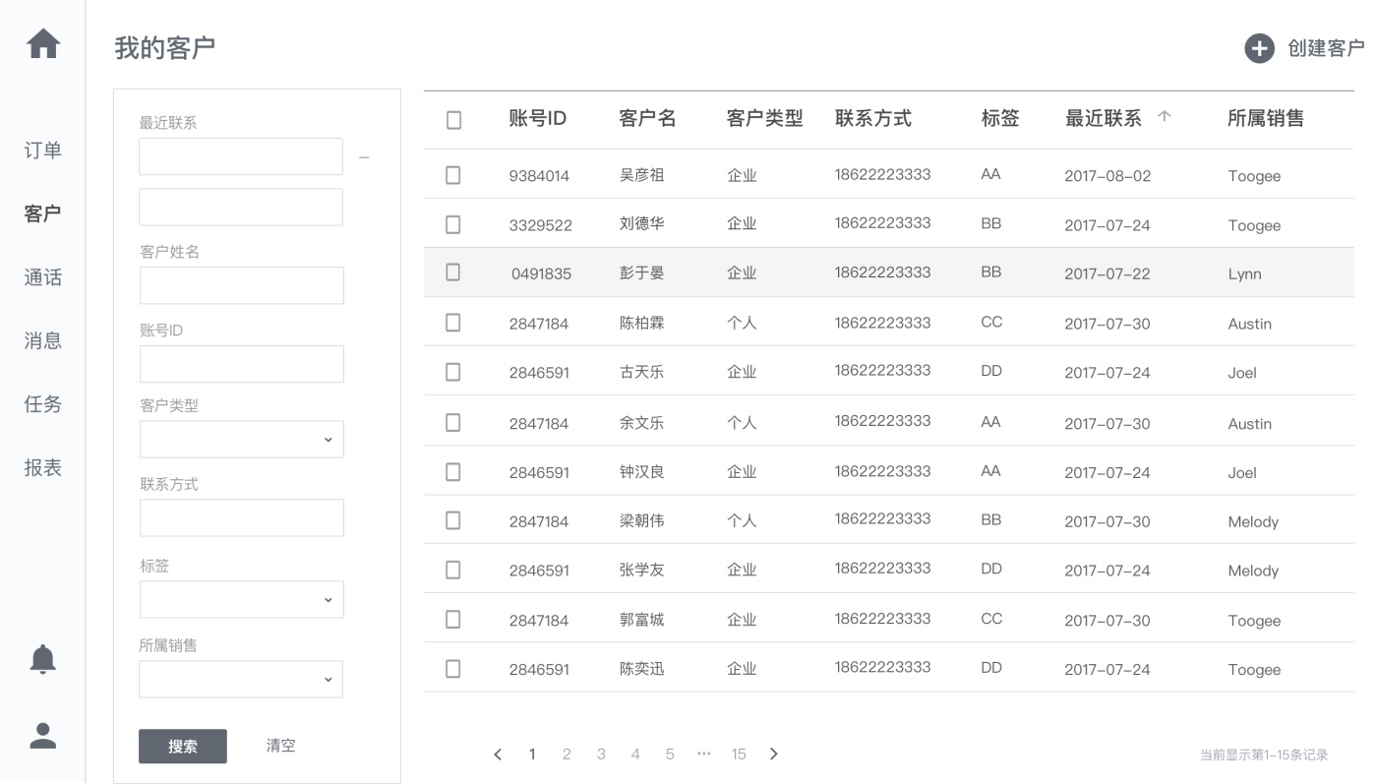
Task: Focus the second 最近联系 date field
Action: click(241, 208)
